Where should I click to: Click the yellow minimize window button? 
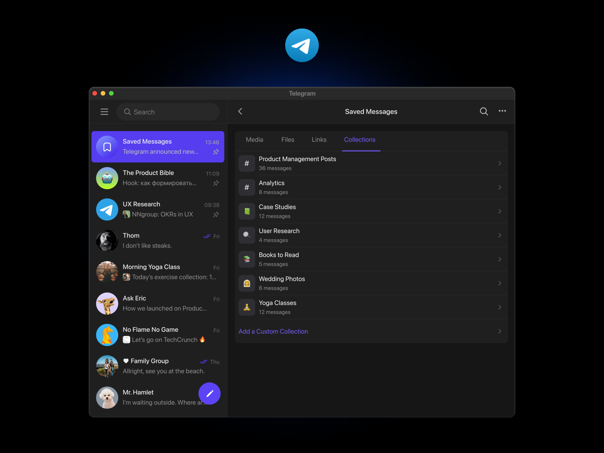[x=103, y=93]
